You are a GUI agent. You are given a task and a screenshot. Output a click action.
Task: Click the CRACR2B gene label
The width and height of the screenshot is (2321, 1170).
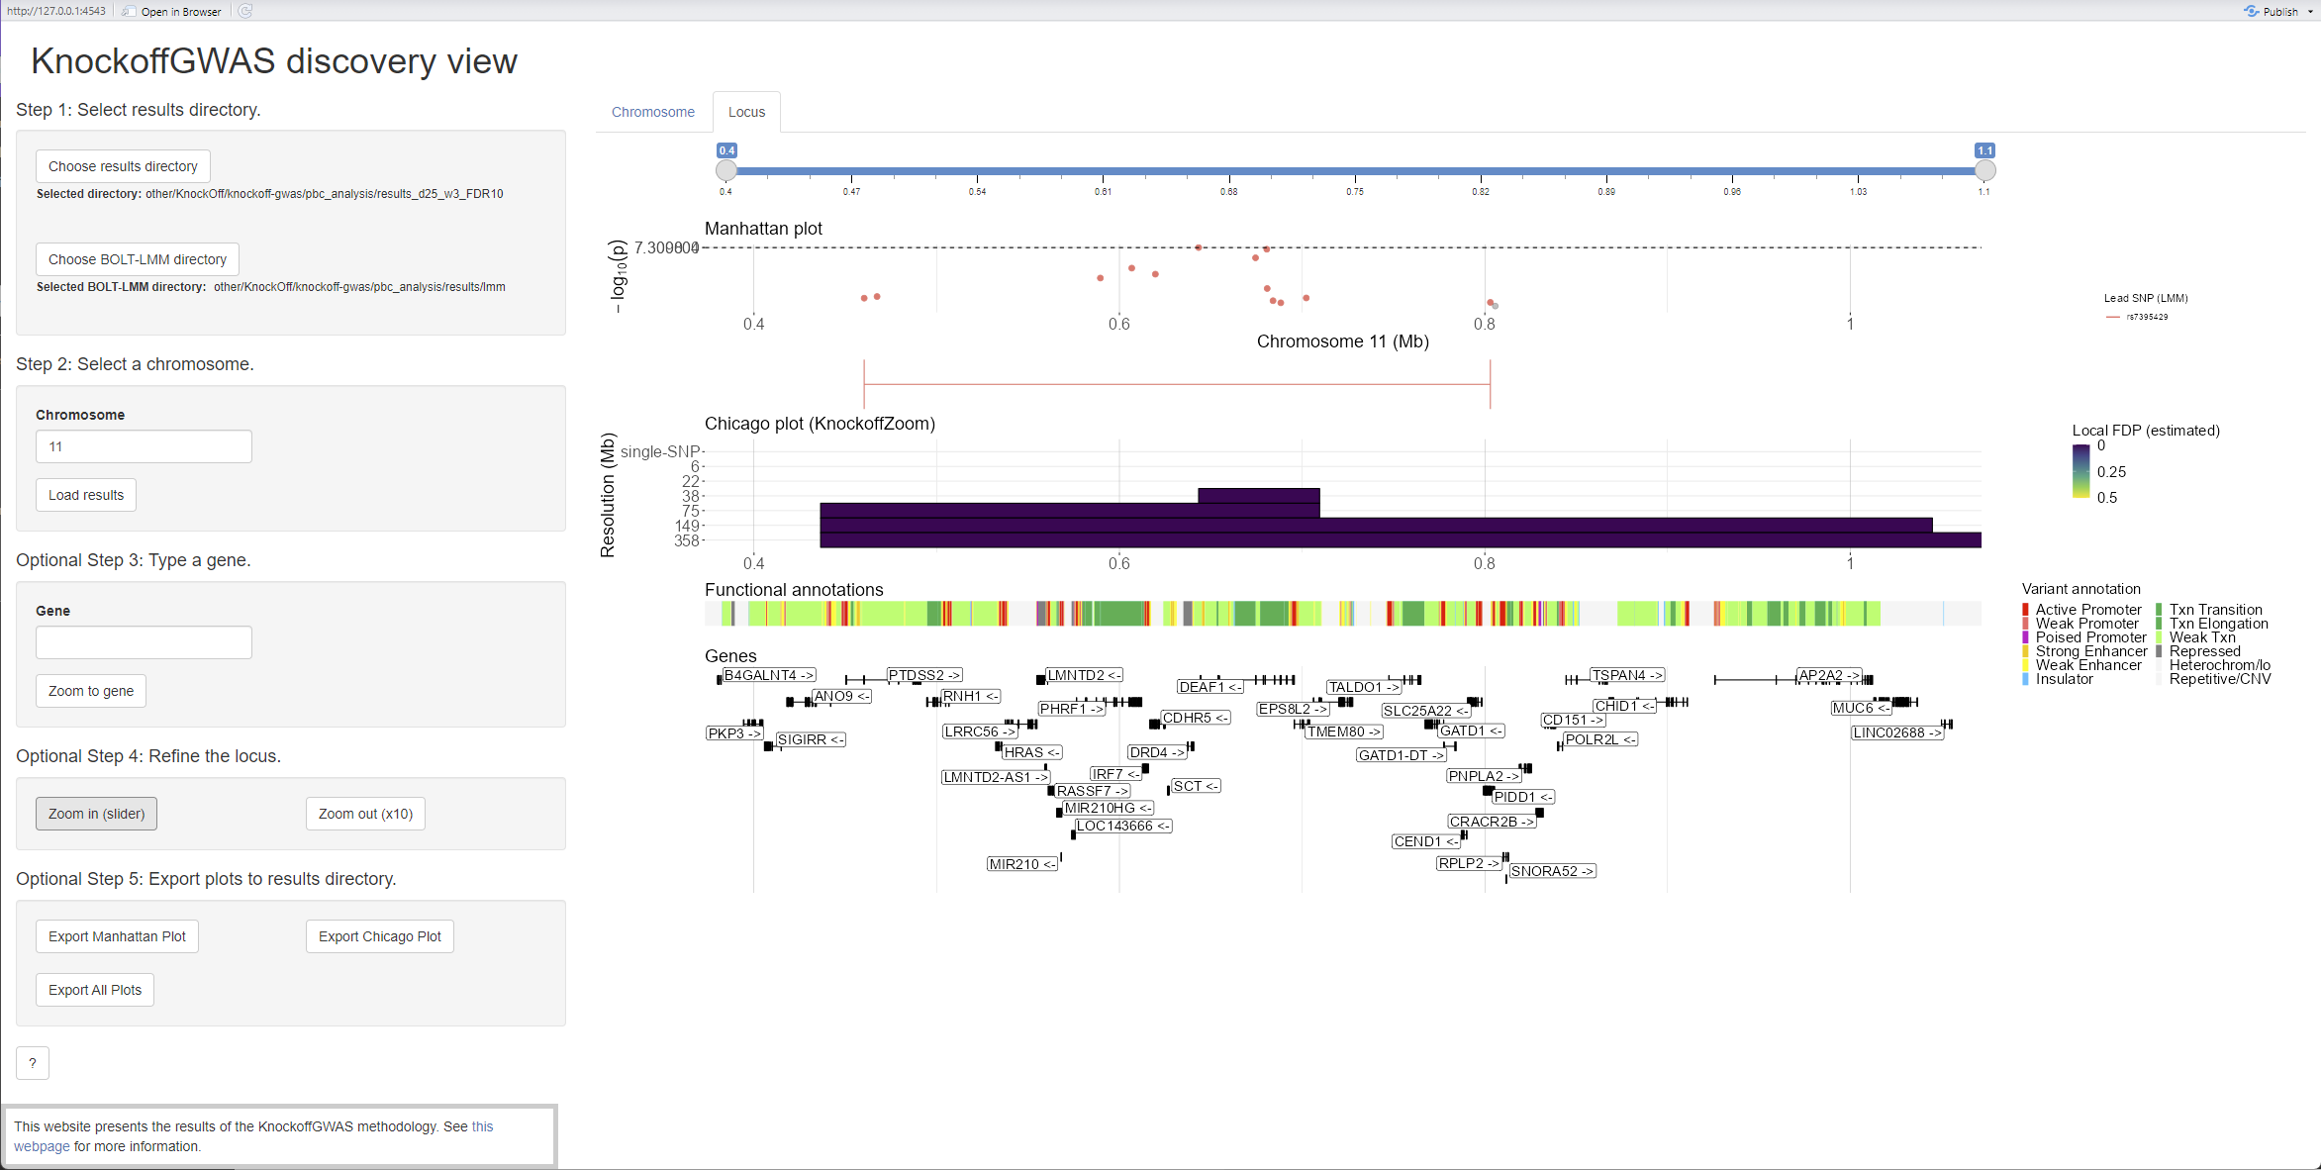click(x=1492, y=822)
